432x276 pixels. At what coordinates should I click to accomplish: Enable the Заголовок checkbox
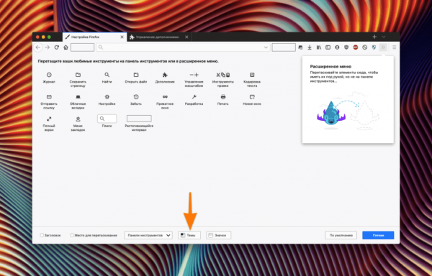[x=42, y=235]
